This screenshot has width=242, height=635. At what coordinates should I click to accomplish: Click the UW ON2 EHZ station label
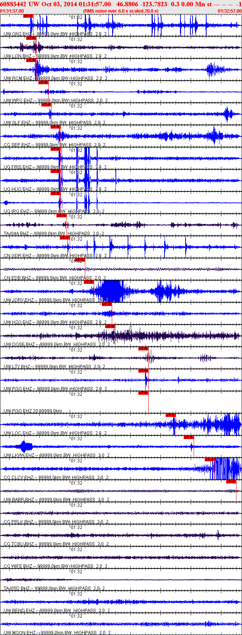55,34
